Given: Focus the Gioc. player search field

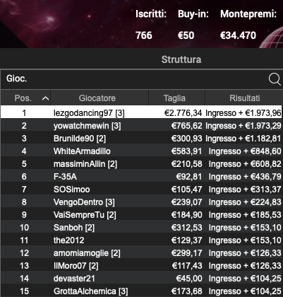Looking at the screenshot, I should (134, 78).
